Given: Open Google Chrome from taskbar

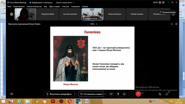Looking at the screenshot, I should click(36, 101).
